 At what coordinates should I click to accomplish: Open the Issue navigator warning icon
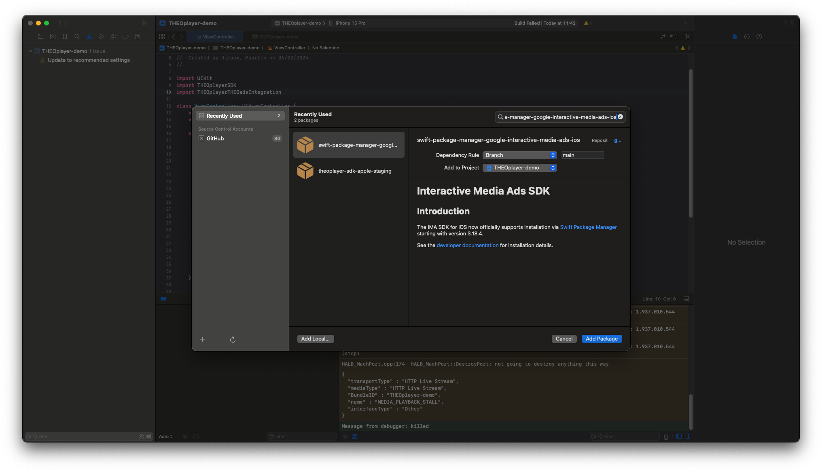point(89,36)
